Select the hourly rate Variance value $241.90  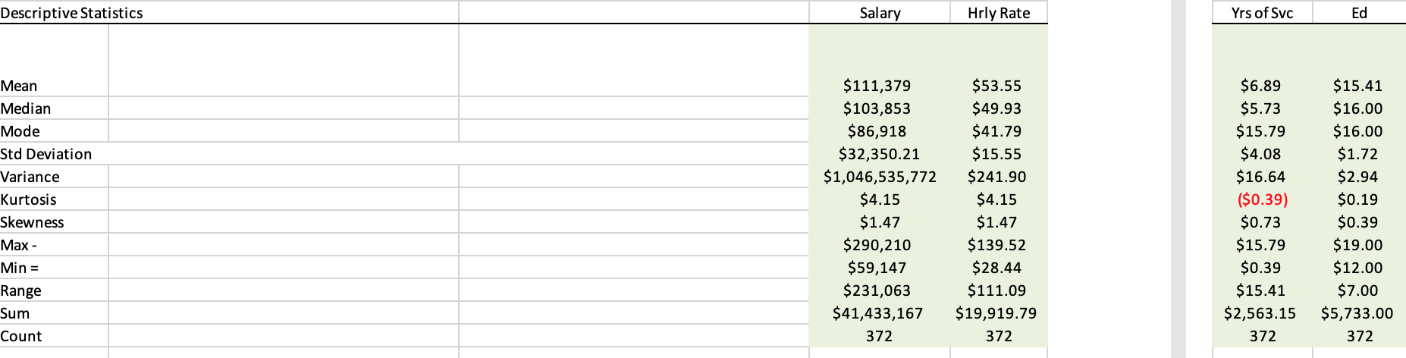click(996, 177)
